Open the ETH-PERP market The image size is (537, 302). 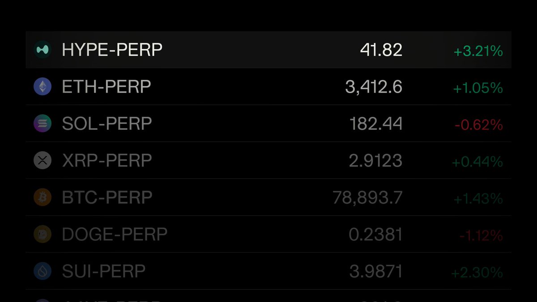[x=268, y=86]
